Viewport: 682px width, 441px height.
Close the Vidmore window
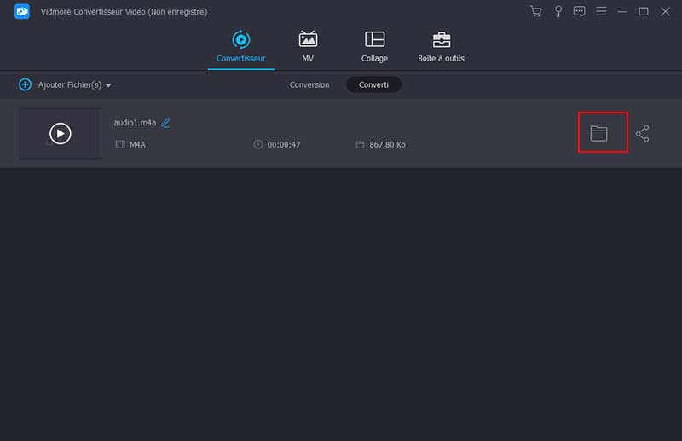[x=666, y=11]
